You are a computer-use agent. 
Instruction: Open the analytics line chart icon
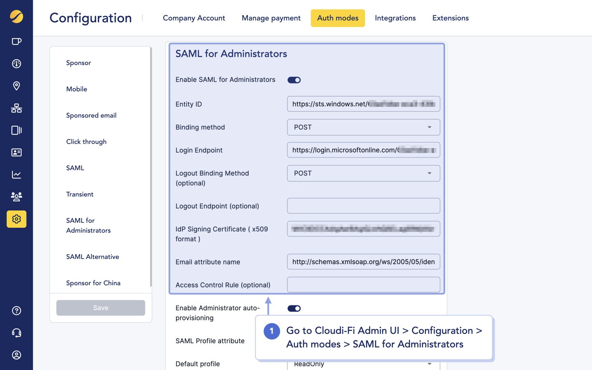click(x=16, y=174)
